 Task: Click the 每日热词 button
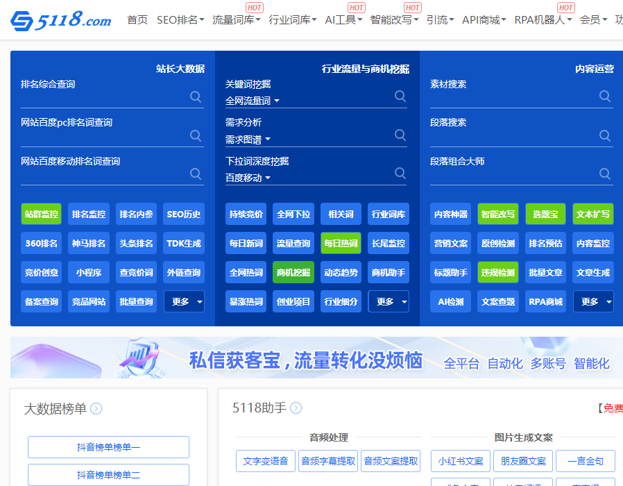pyautogui.click(x=341, y=243)
